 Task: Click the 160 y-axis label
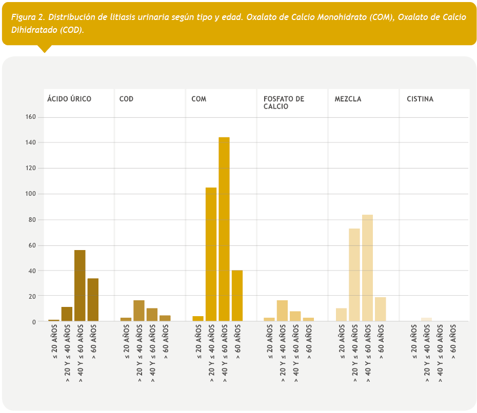(x=30, y=117)
